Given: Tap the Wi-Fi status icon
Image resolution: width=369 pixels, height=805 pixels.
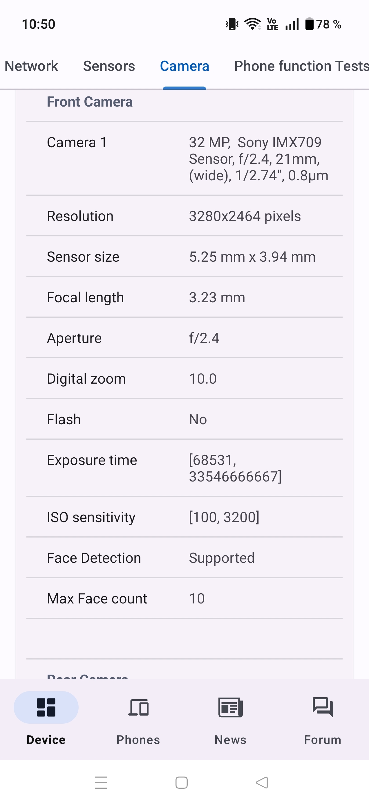Looking at the screenshot, I should pyautogui.click(x=252, y=24).
